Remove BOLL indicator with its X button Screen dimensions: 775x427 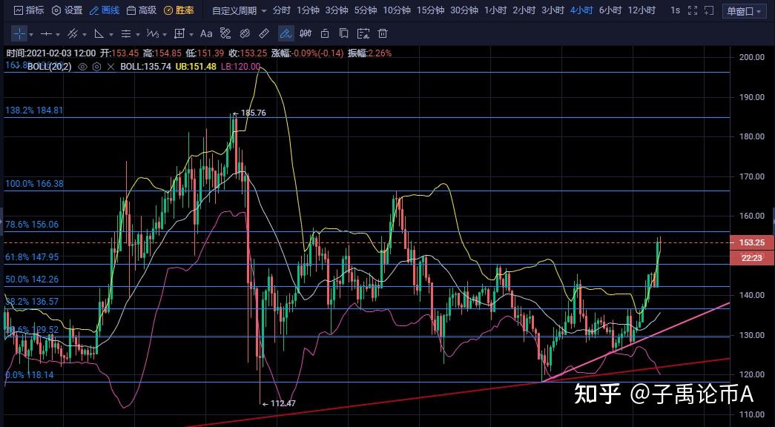click(111, 67)
